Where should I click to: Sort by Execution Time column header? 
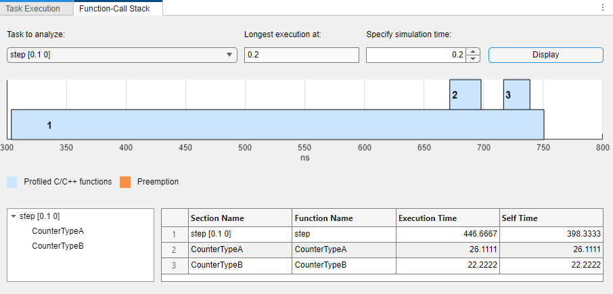tap(447, 218)
